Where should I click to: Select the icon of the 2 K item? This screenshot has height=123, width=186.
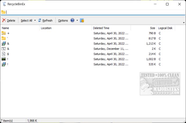3,49
